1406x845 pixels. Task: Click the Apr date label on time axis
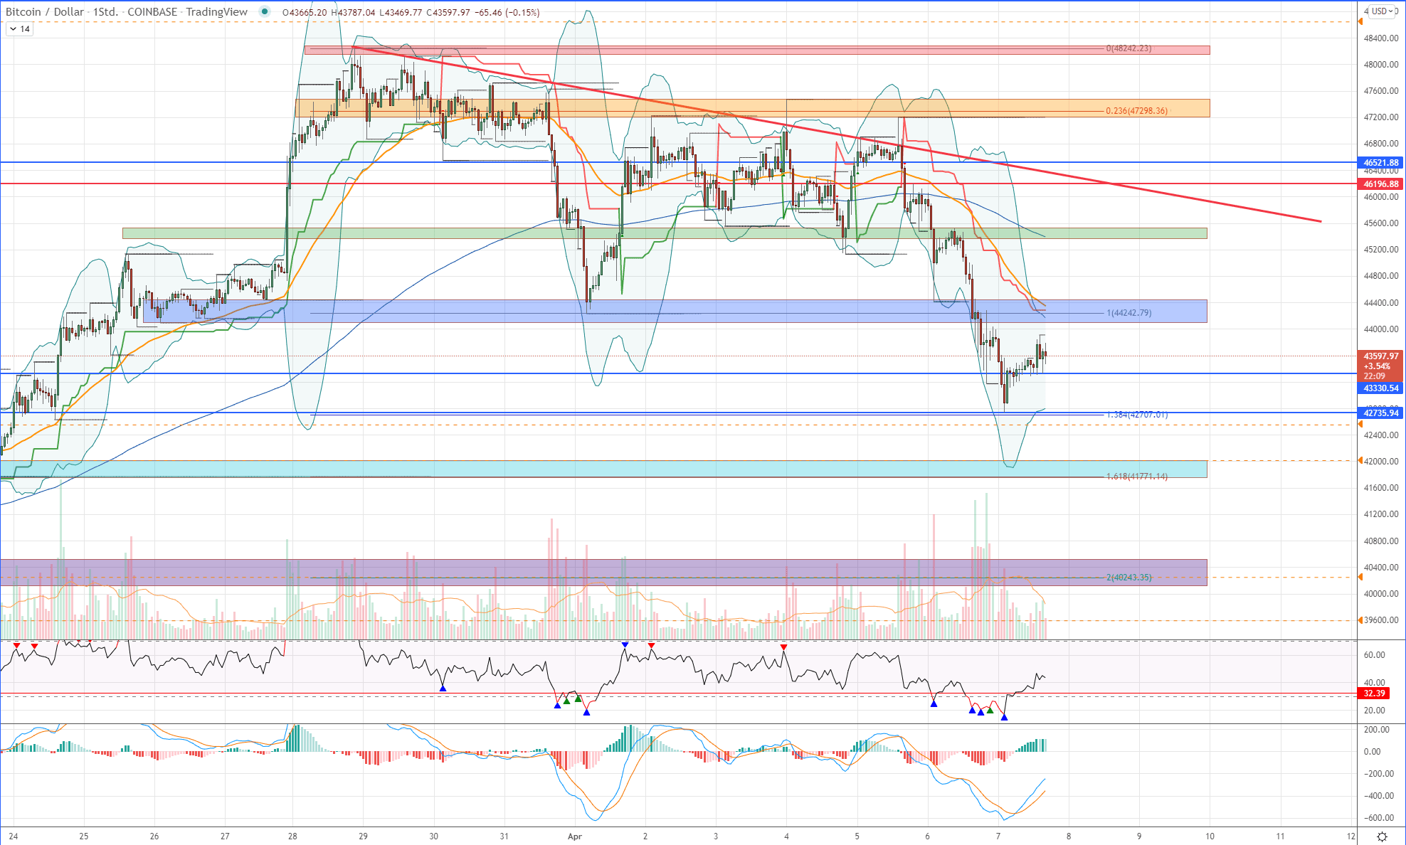[x=575, y=836]
